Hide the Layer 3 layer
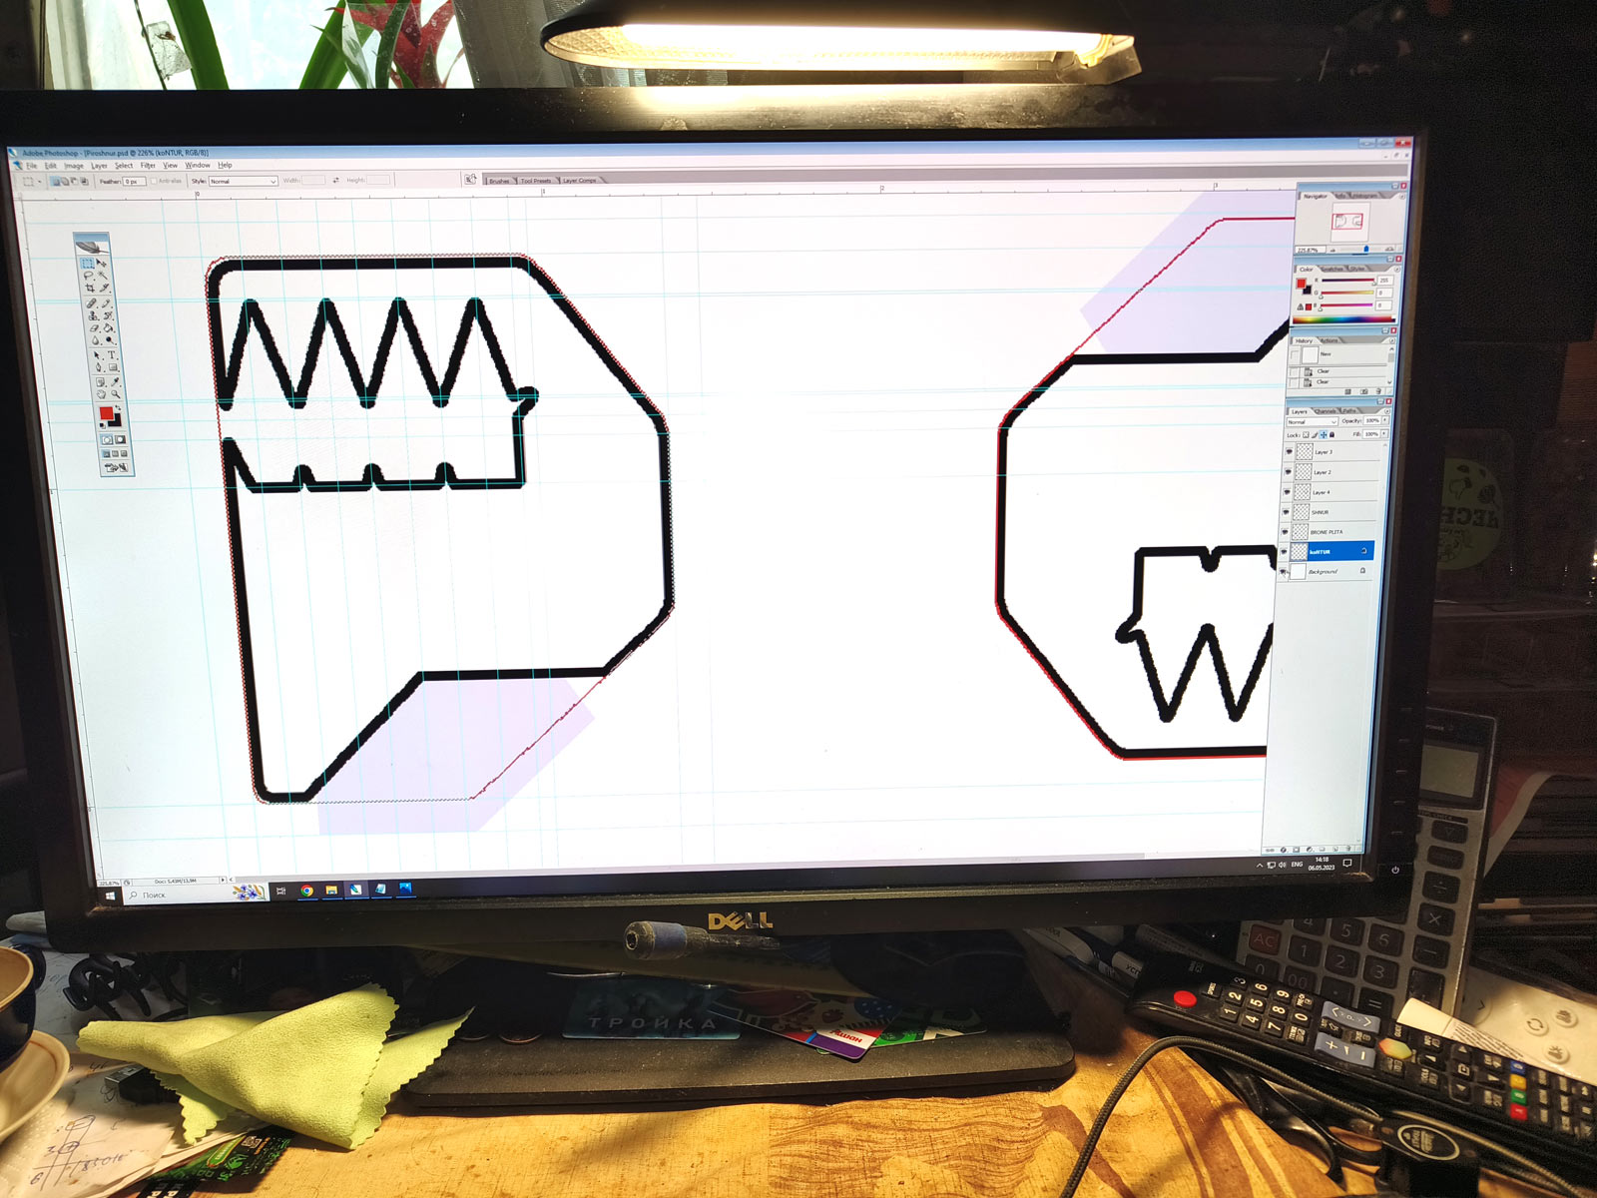This screenshot has width=1597, height=1198. click(1289, 452)
